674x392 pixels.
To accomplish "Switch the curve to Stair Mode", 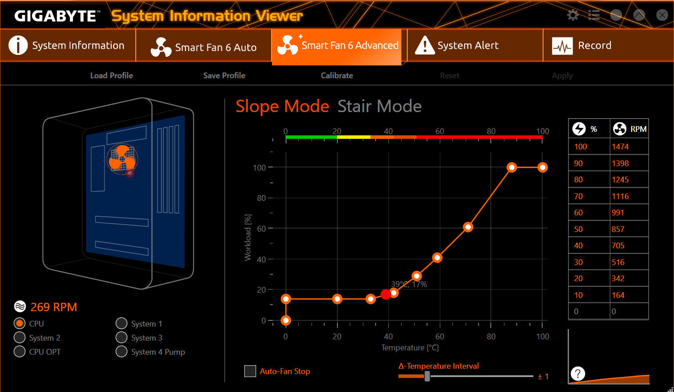I will tap(380, 106).
